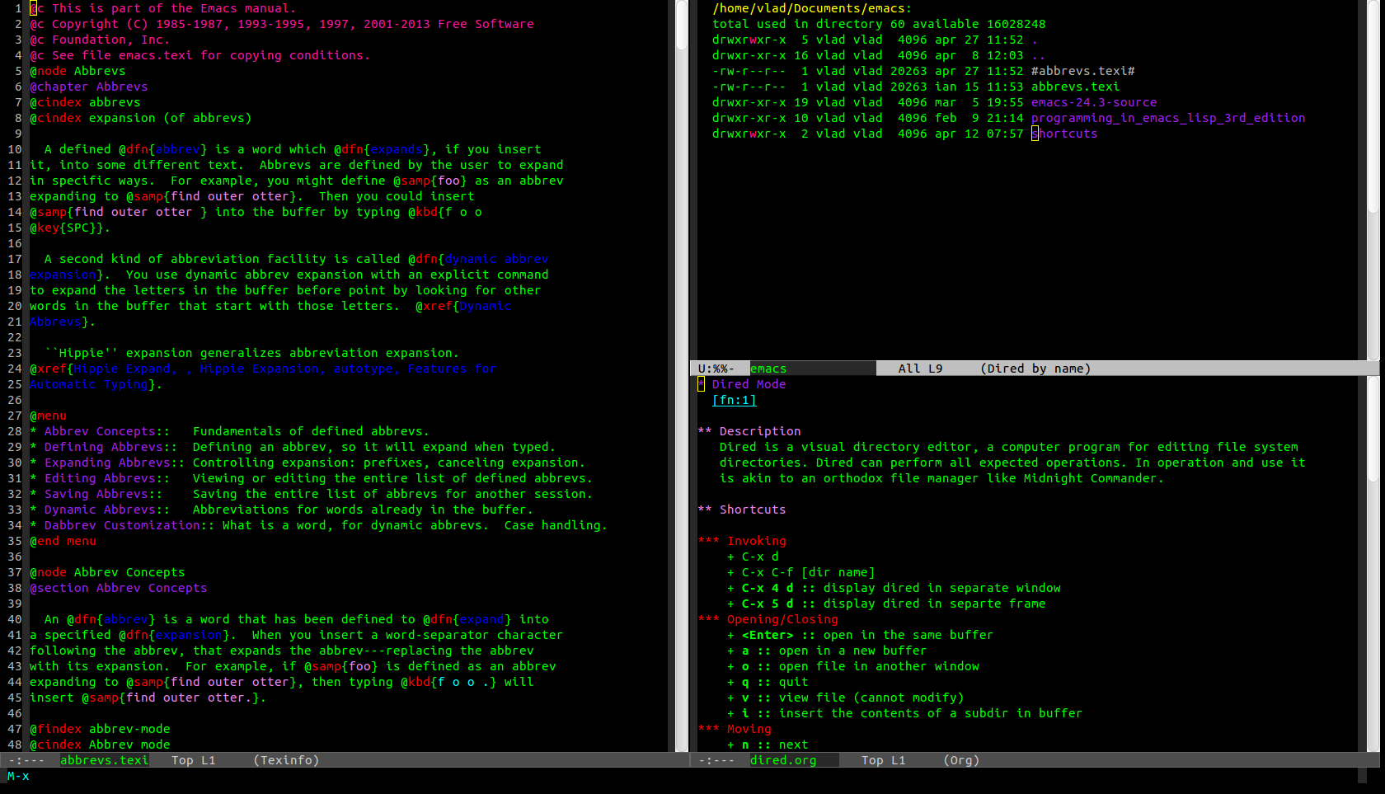Click 'C-x 4 d' shortcut item
The image size is (1385, 794).
pyautogui.click(x=894, y=588)
